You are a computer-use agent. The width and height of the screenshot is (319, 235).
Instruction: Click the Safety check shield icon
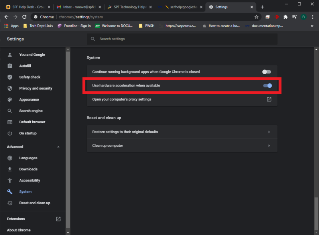10,77
